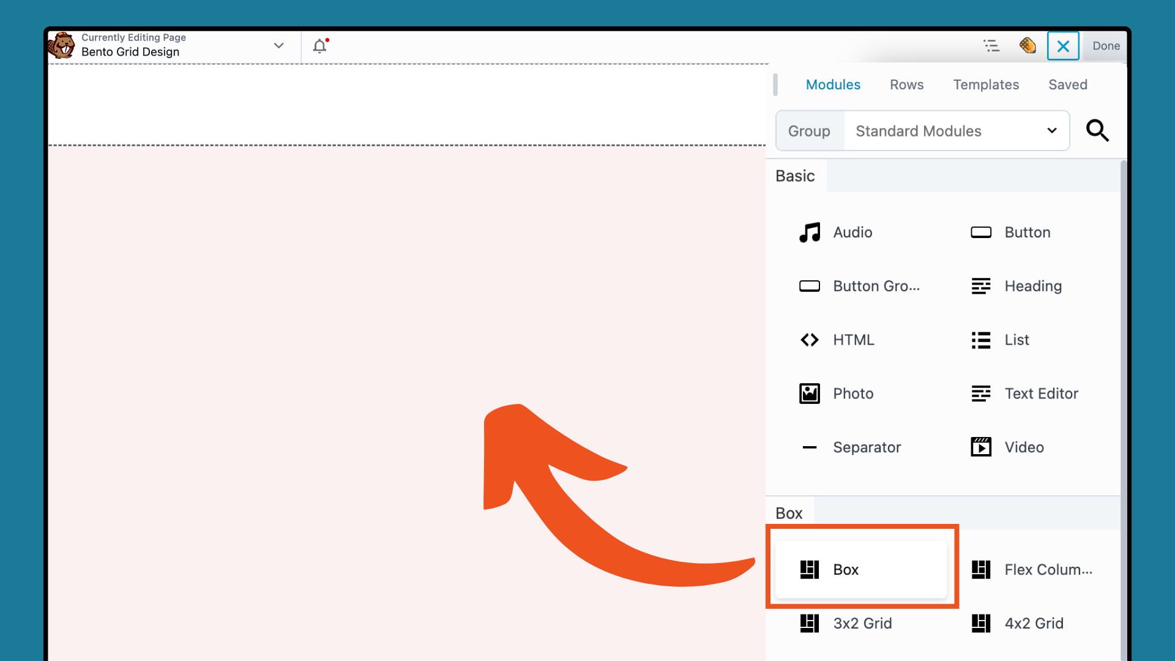This screenshot has height=661, width=1175.
Task: Switch to the Rows tab
Action: pyautogui.click(x=906, y=84)
